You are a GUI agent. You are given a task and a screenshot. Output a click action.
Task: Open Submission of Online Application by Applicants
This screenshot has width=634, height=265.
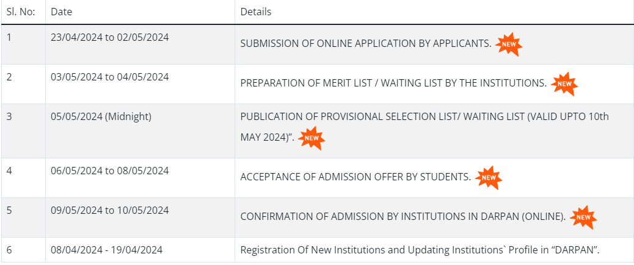pyautogui.click(x=366, y=44)
